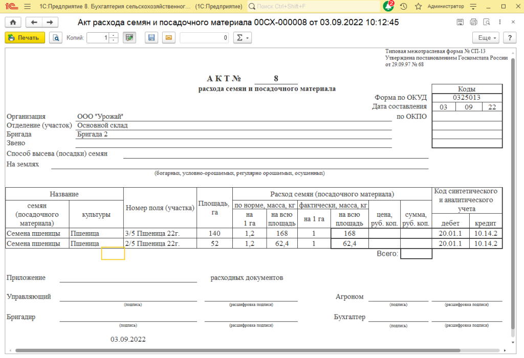Save the document with the floppy disk toolbar icon
The image size is (524, 358).
pyautogui.click(x=151, y=38)
